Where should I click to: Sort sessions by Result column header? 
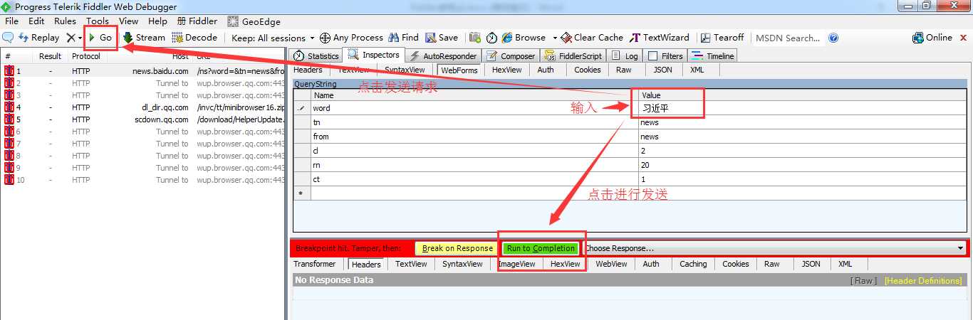50,56
